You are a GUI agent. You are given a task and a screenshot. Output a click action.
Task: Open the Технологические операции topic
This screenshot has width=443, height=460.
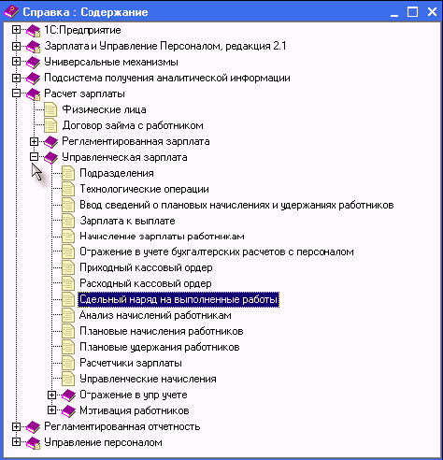[x=144, y=189]
